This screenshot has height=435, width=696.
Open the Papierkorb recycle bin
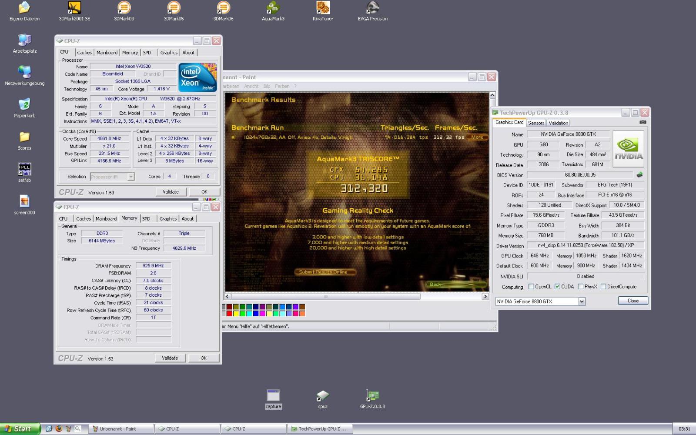[x=24, y=108]
